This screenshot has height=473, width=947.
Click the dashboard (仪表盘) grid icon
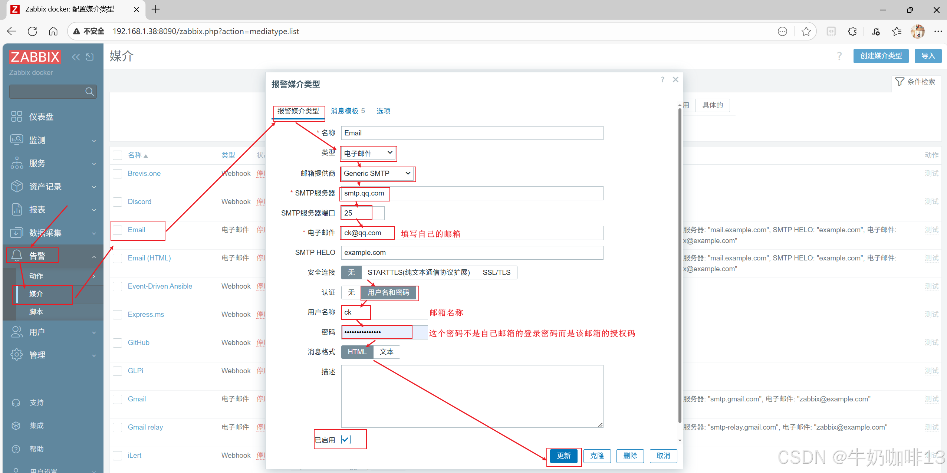[x=17, y=116]
